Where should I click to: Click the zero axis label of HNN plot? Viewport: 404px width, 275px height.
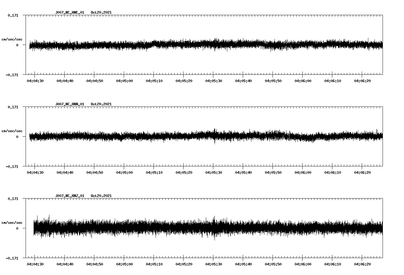(17, 137)
